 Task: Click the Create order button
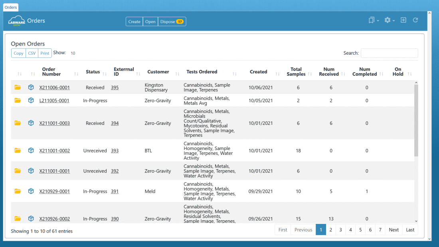click(x=134, y=22)
